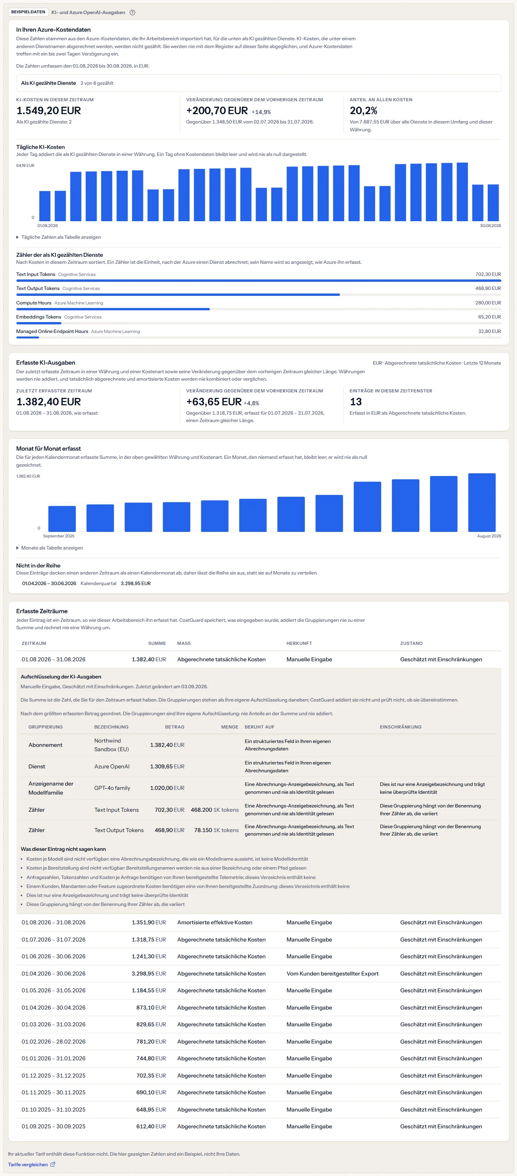
Task: Select the 01.10.2025 – 31.10.2025 row
Action: (x=258, y=1109)
